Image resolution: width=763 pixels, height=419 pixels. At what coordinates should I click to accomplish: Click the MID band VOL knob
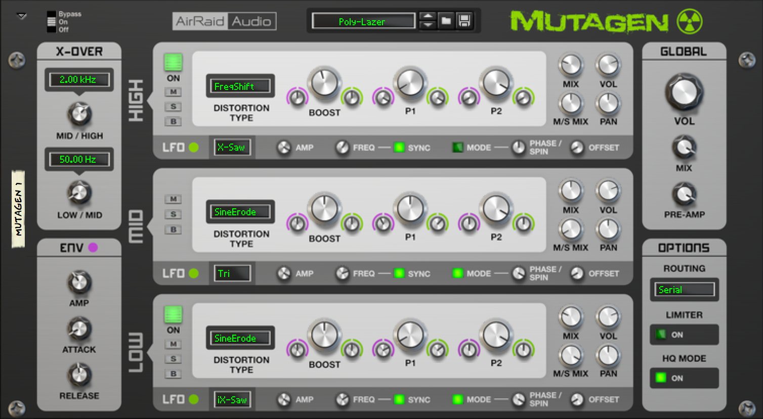point(608,192)
